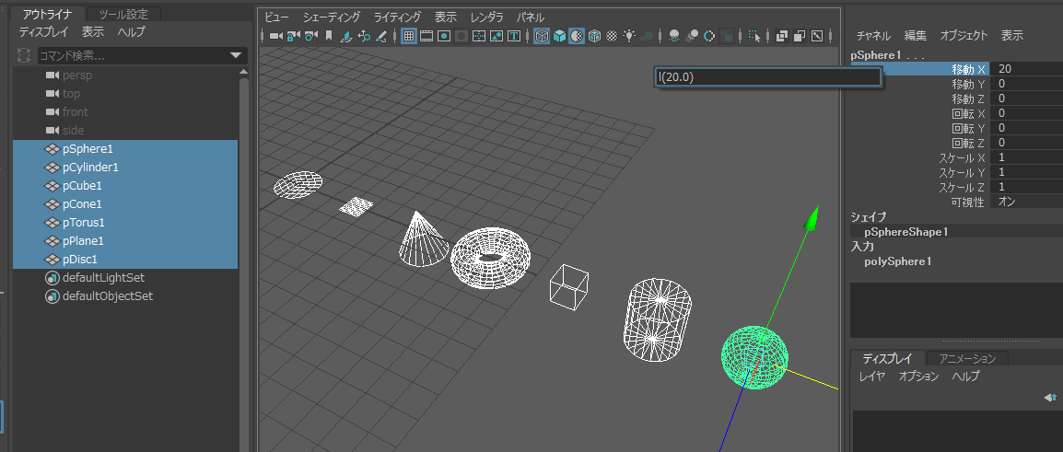The width and height of the screenshot is (1063, 452).
Task: Click outliner scrollbar up arrow
Action: (243, 72)
